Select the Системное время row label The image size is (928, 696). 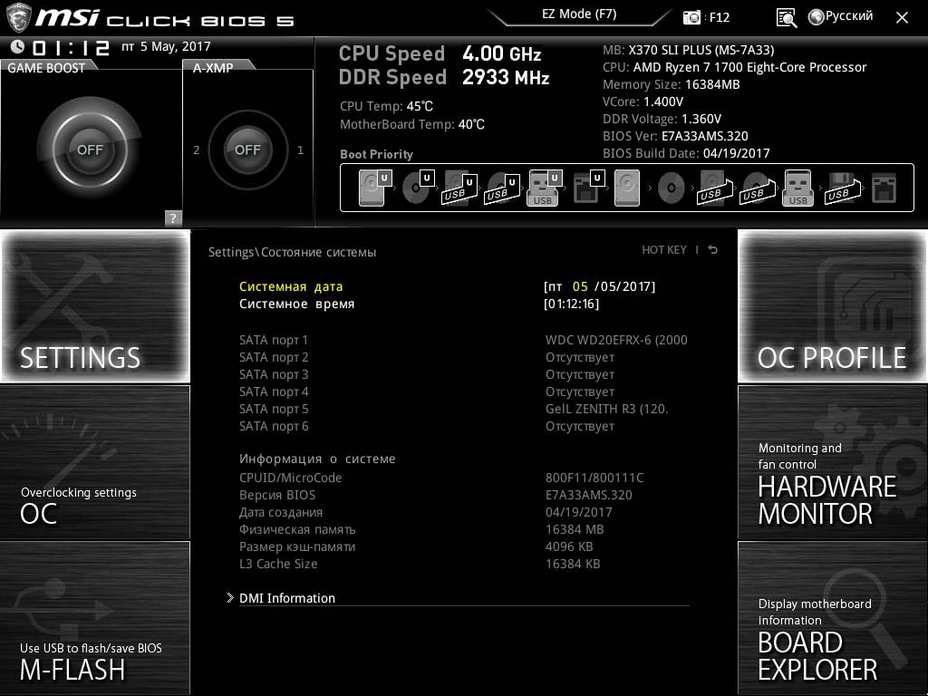297,304
